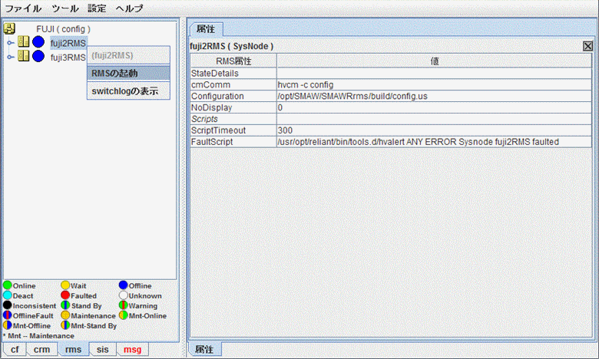Click the StateDetails attribute row
Screen dimensions: 599x359
391,73
